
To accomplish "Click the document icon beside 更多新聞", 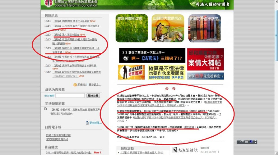I will 87,123.
